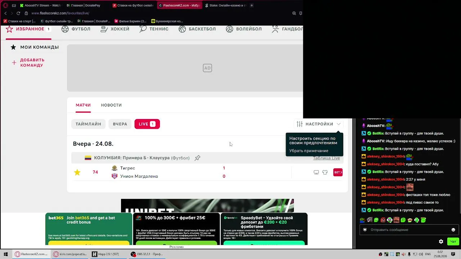
Task: Expand the Настройки dropdown
Action: coord(319,124)
